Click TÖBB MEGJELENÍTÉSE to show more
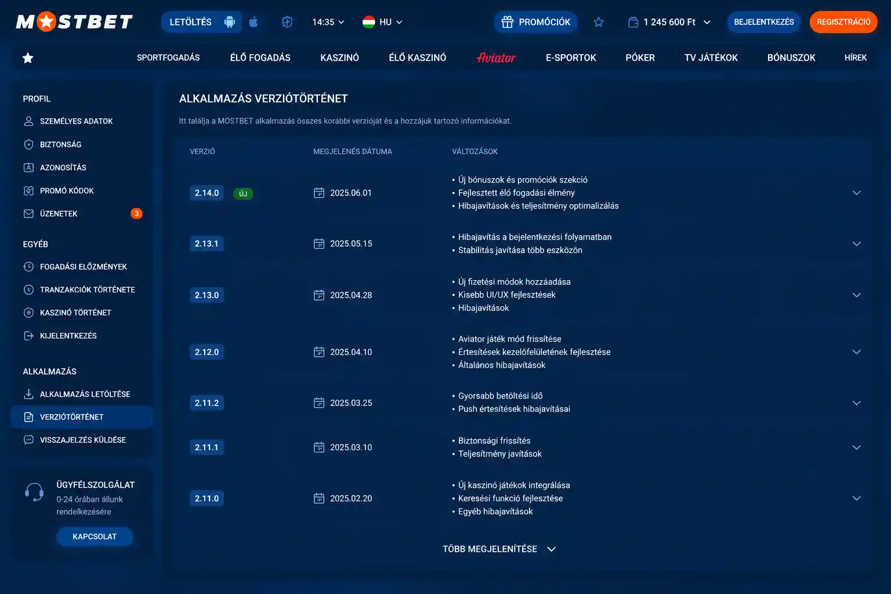Viewport: 891px width, 594px height. 499,549
